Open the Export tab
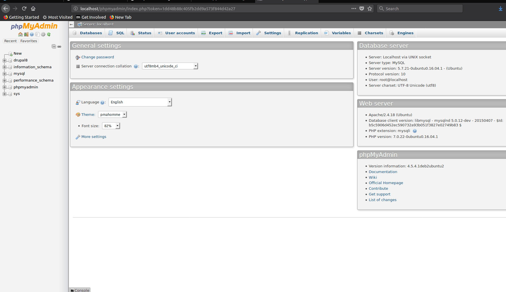 [212, 33]
